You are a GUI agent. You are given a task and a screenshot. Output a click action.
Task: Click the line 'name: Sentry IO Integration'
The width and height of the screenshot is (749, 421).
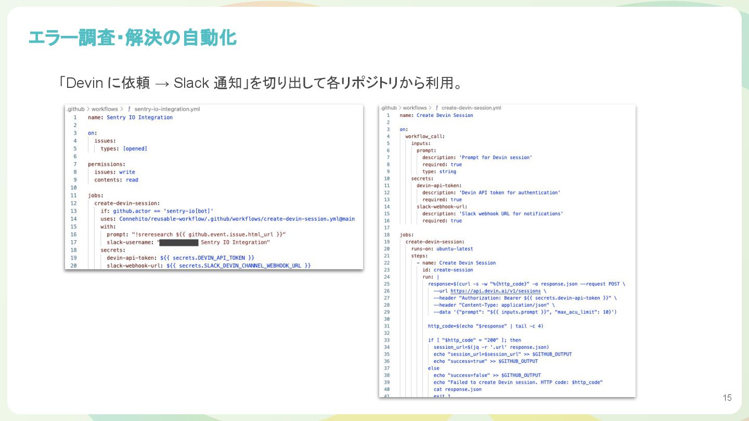point(130,117)
